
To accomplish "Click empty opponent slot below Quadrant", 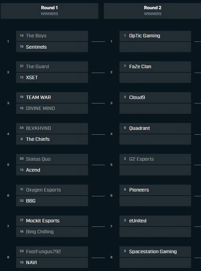I will coord(155,139).
